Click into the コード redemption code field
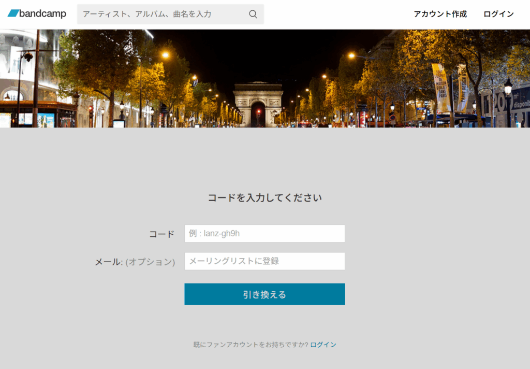The height and width of the screenshot is (369, 530). click(264, 233)
